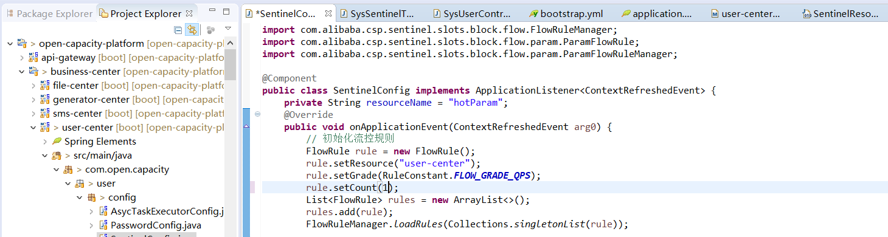
Task: Click the fold toggle beside @Override
Action: pyautogui.click(x=257, y=115)
